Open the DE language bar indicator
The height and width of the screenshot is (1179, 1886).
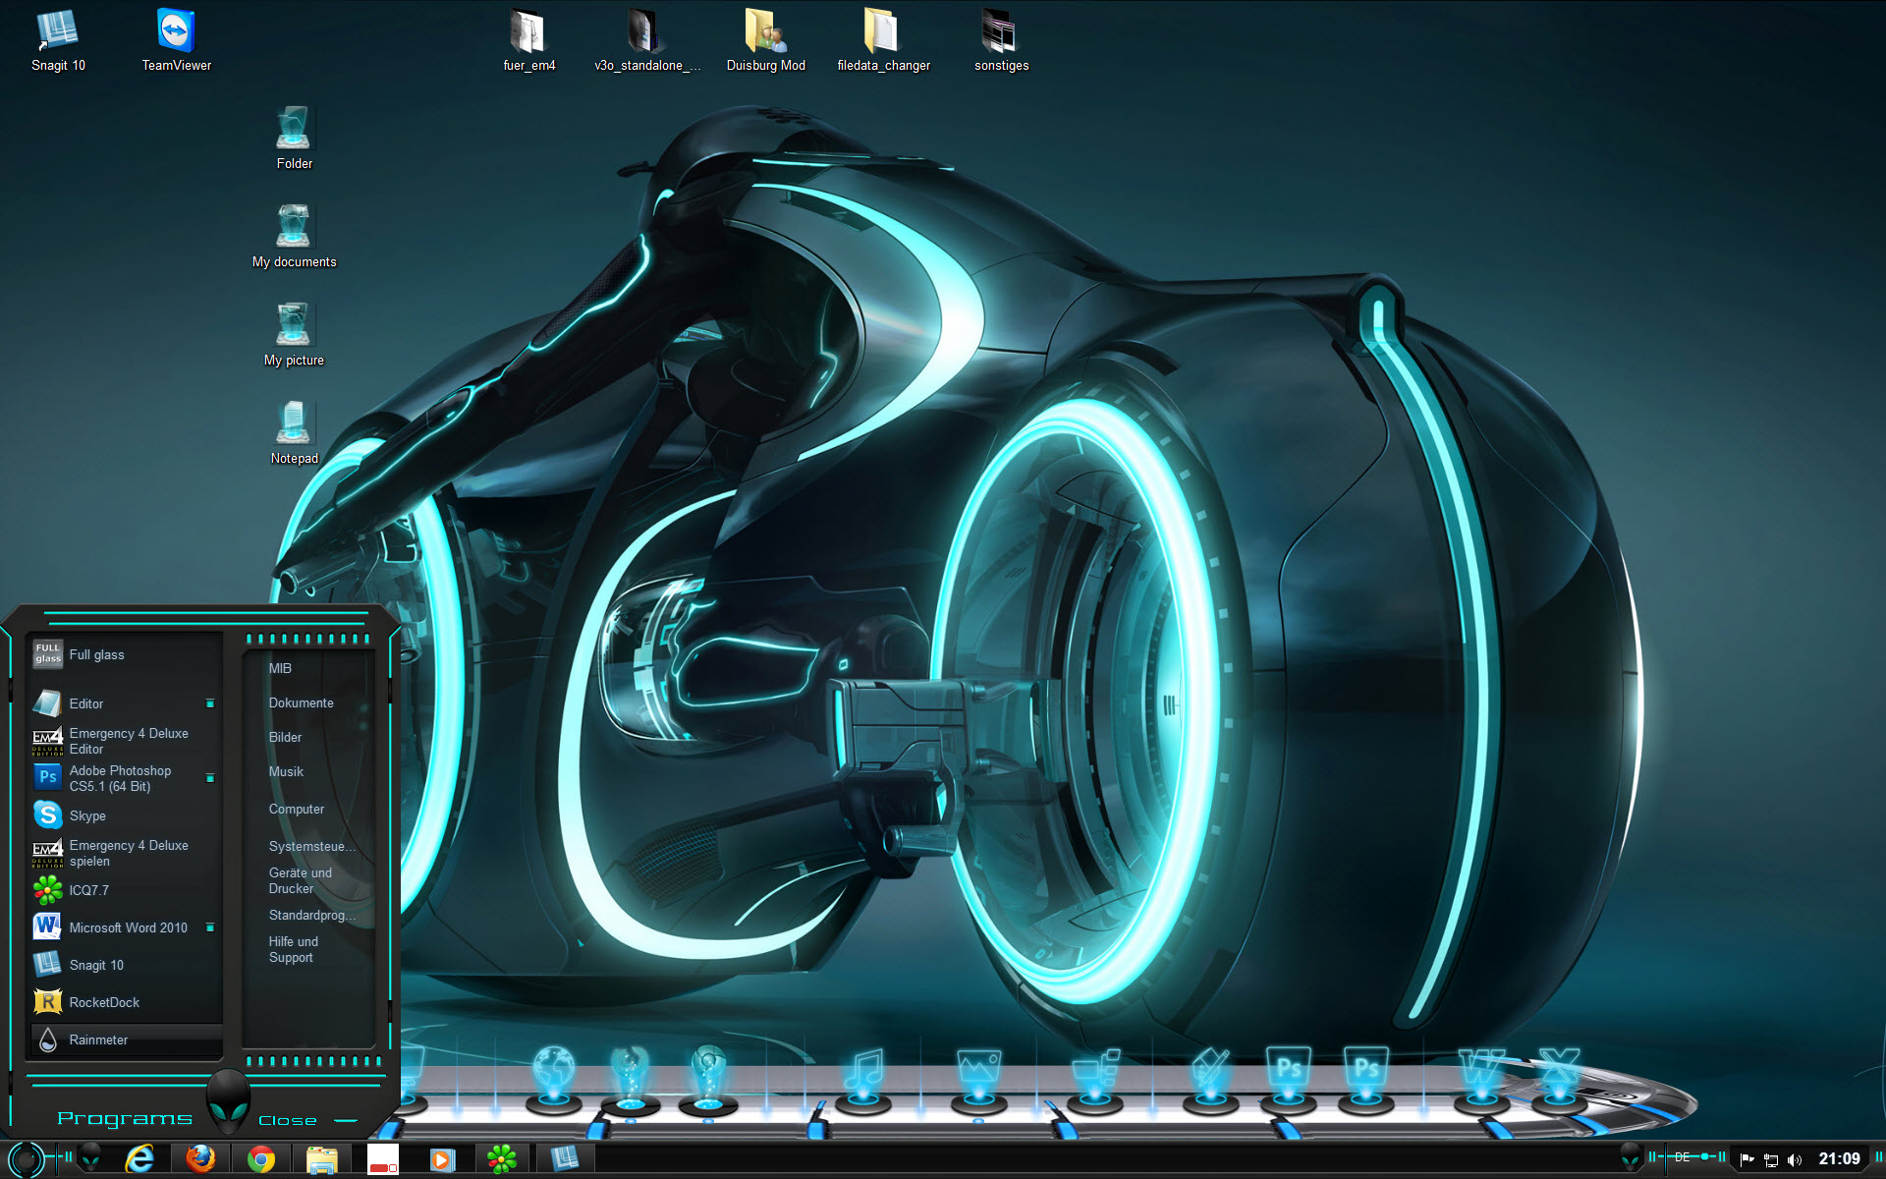(x=1683, y=1157)
